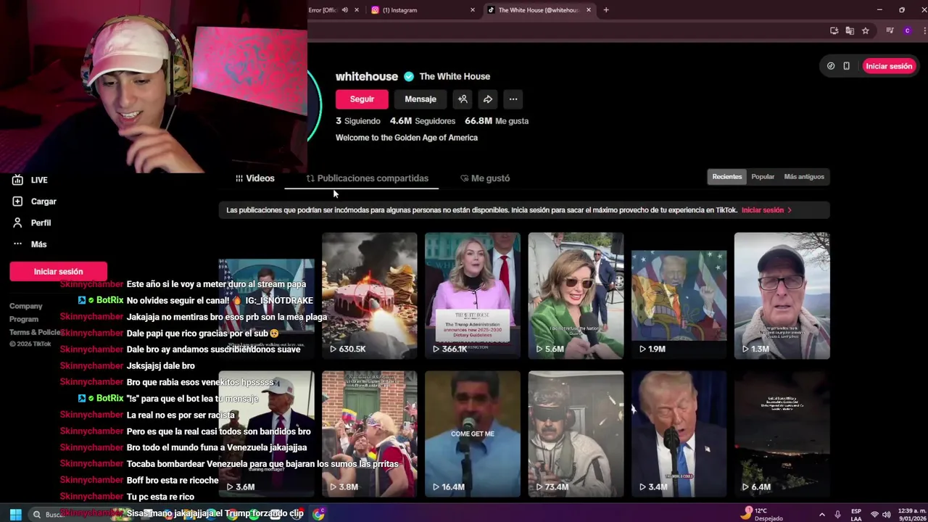928x522 pixels.
Task: Click the microphone icon in system tray
Action: click(x=837, y=515)
